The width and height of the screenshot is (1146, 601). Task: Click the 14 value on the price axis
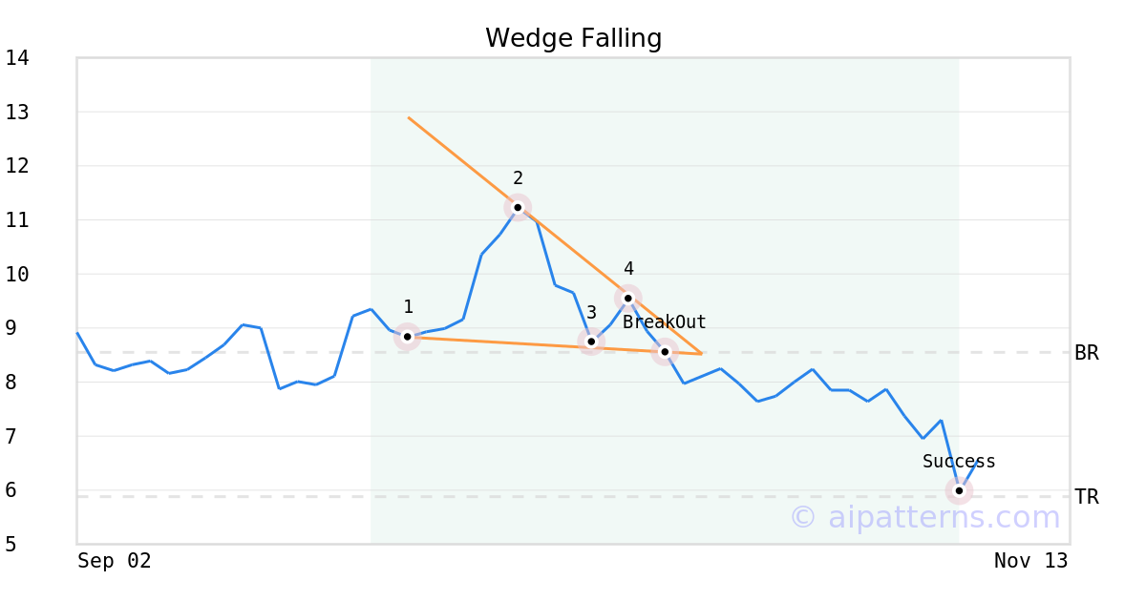[x=17, y=58]
